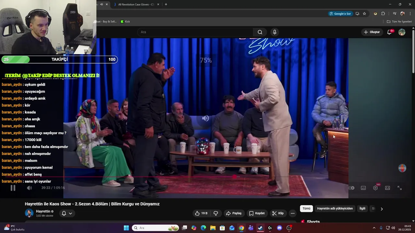Show hidden system tray icons chevron
The image size is (415, 233).
click(374, 228)
